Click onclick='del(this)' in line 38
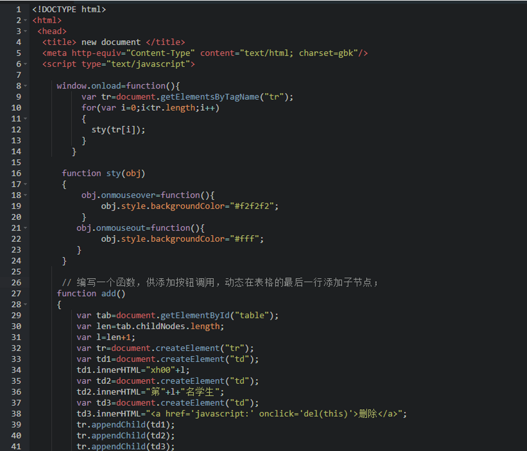 click(x=306, y=414)
